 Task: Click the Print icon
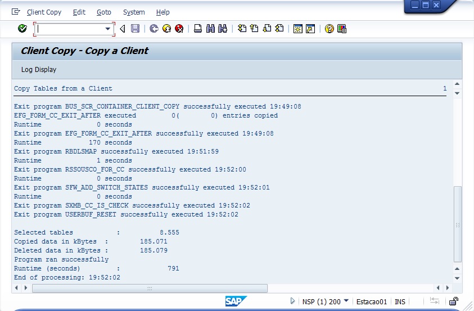tap(198, 29)
